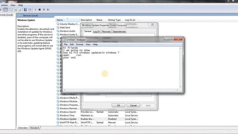This screenshot has height=134, width=238.
Task: Select the Standard view tab at bottom
Action: coord(35,128)
